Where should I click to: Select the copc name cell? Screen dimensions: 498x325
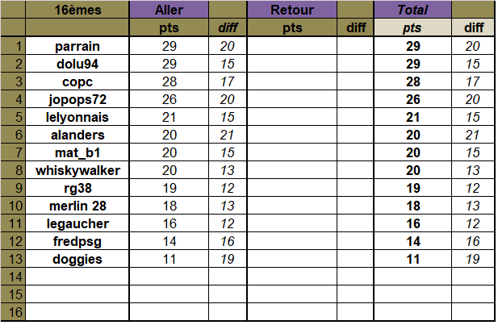(77, 81)
